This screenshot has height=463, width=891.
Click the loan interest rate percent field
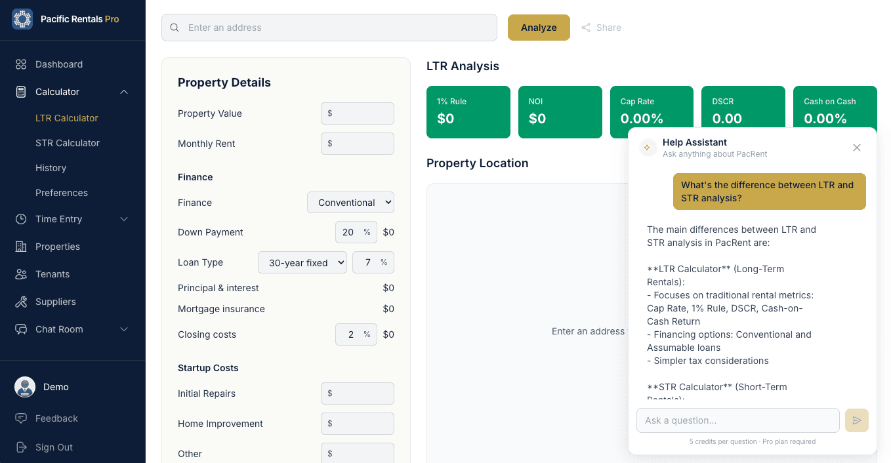tap(373, 262)
